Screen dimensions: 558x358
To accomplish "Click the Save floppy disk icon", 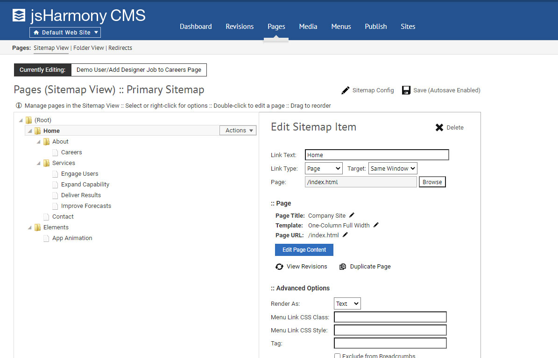I will [406, 90].
